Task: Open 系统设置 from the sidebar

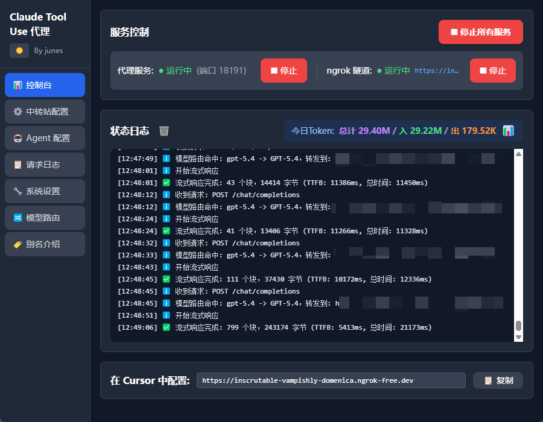Action: [x=45, y=191]
